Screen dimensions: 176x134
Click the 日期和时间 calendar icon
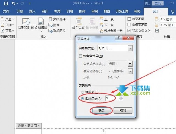coord(26,21)
